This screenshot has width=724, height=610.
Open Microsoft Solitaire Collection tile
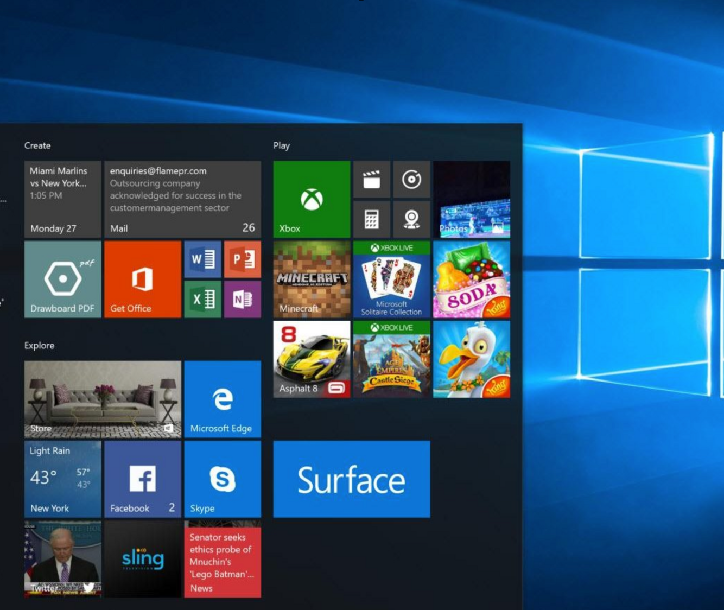[x=392, y=279]
